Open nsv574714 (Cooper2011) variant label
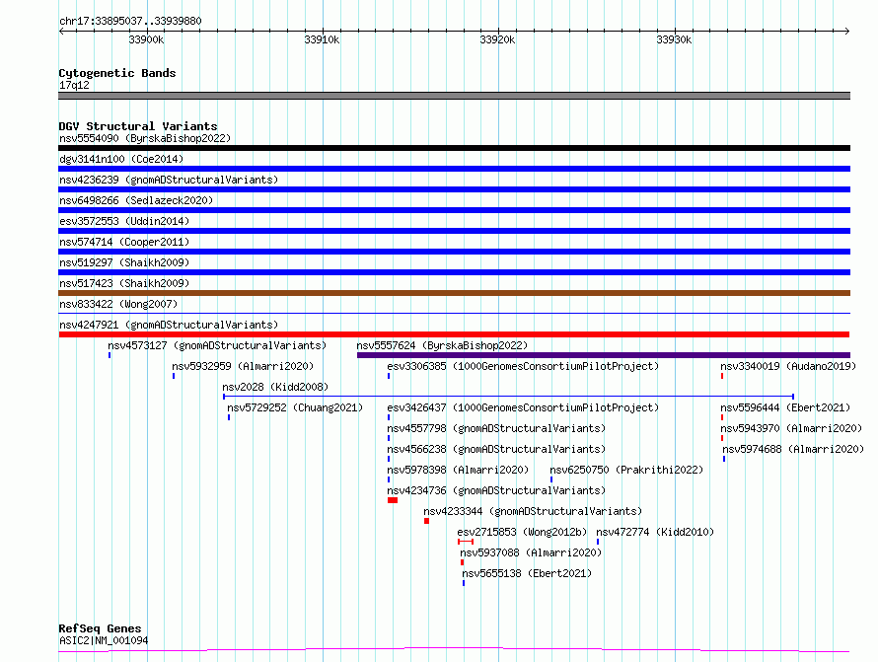The height and width of the screenshot is (662, 878). 124,242
